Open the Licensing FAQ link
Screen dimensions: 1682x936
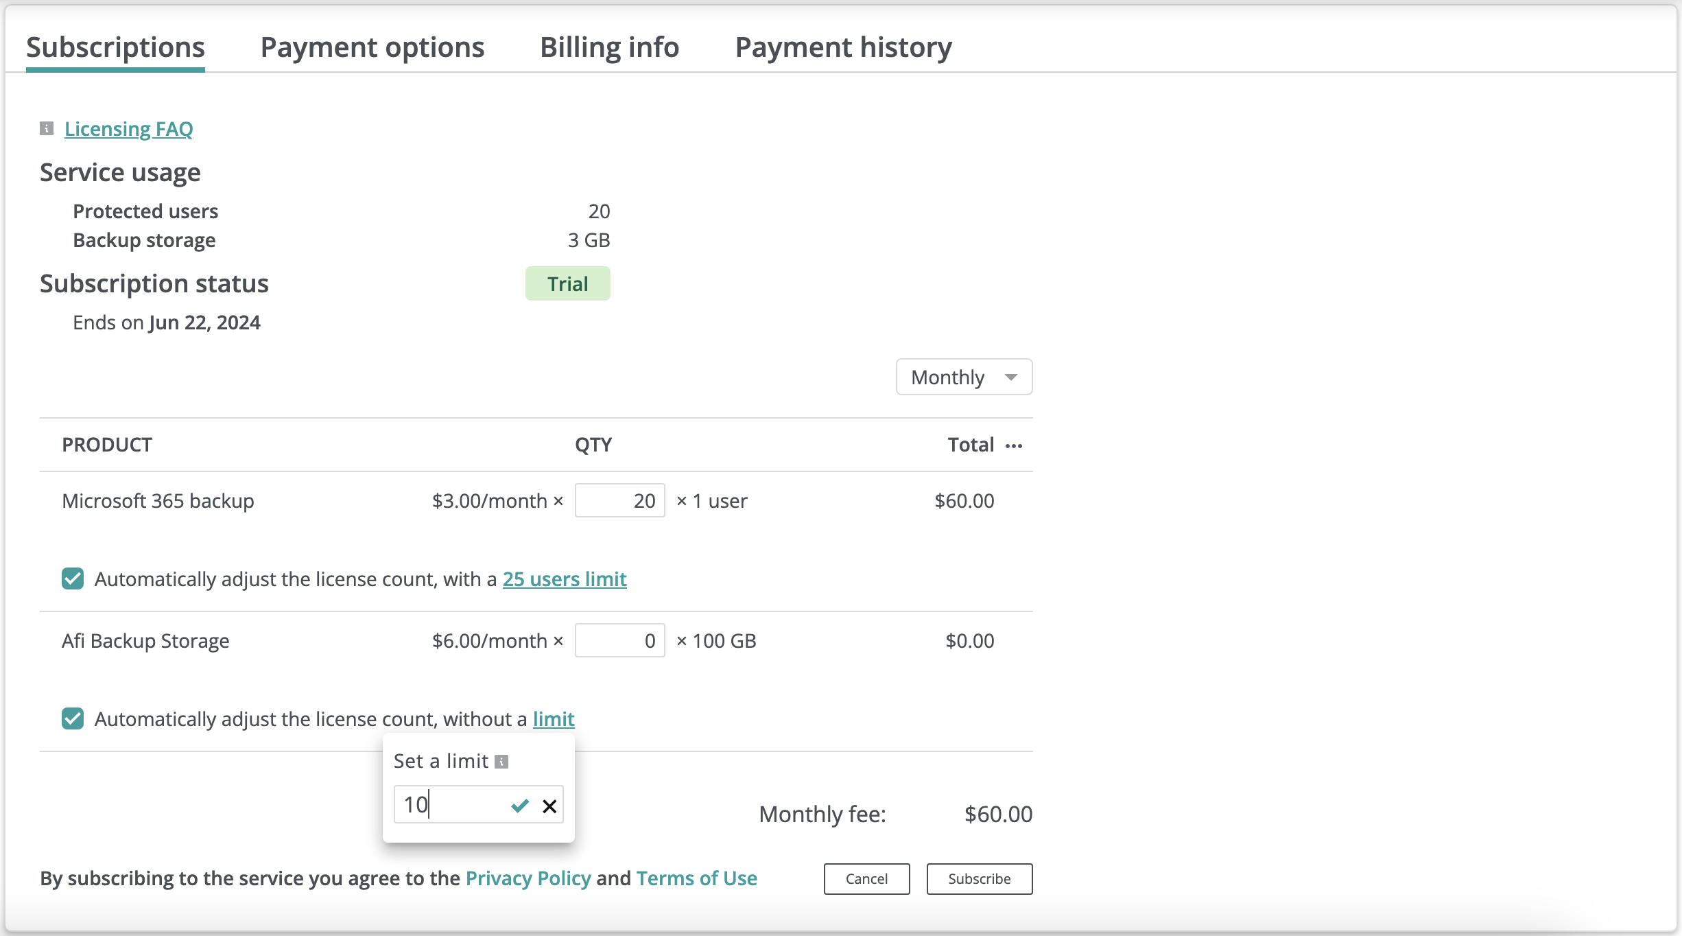129,129
